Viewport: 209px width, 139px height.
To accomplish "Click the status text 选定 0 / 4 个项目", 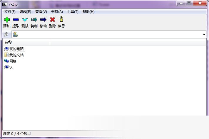I will click(17, 133).
